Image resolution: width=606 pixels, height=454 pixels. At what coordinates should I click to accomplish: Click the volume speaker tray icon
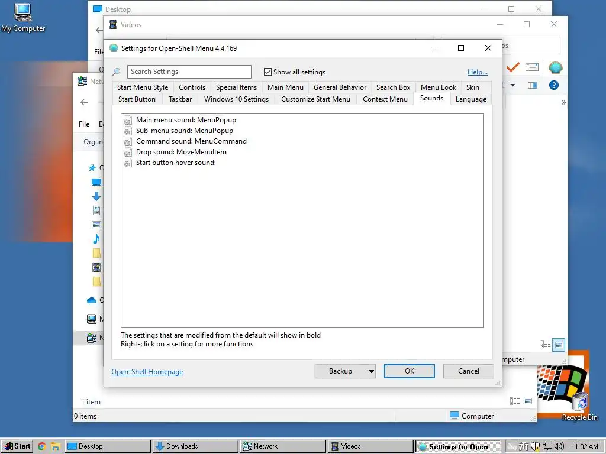559,446
